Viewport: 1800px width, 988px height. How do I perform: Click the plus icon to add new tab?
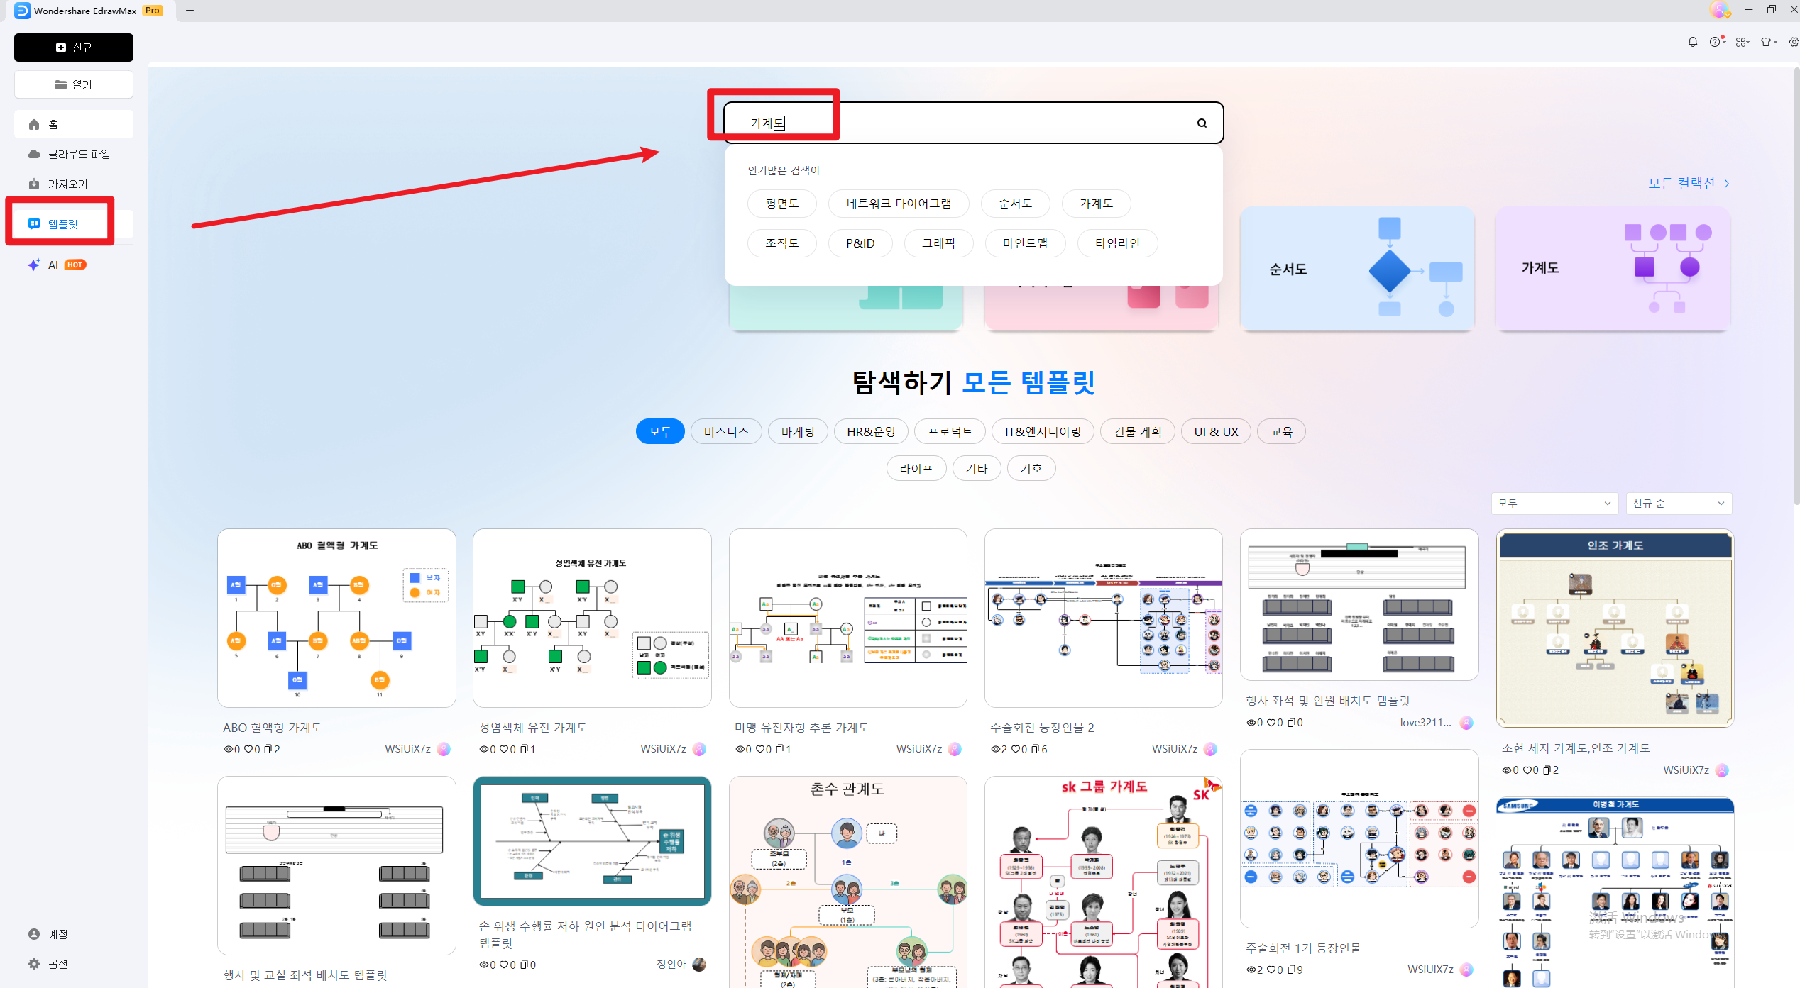190,11
